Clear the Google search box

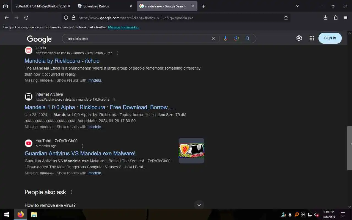pos(213,38)
